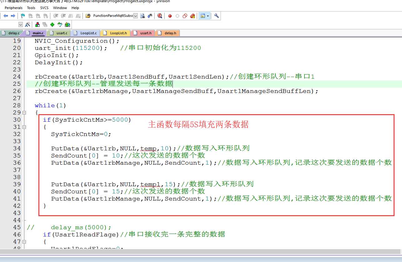The height and width of the screenshot is (262, 402).
Task: Unindent the selected lines
Action: click(63, 16)
